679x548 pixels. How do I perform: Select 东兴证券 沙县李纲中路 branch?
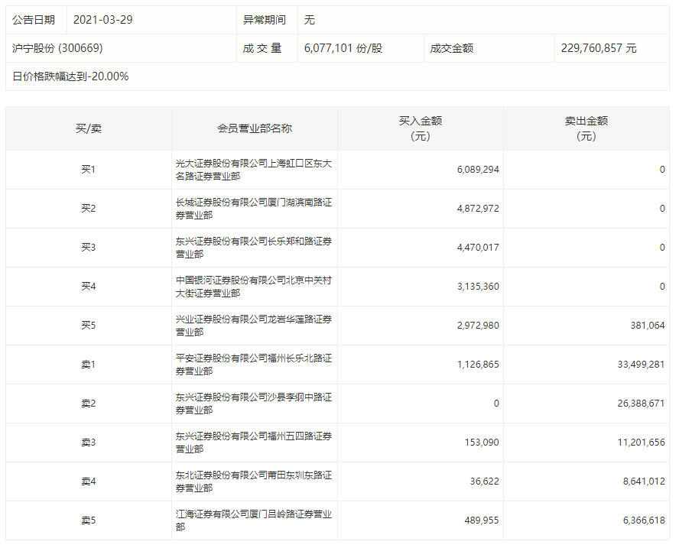[x=253, y=404]
